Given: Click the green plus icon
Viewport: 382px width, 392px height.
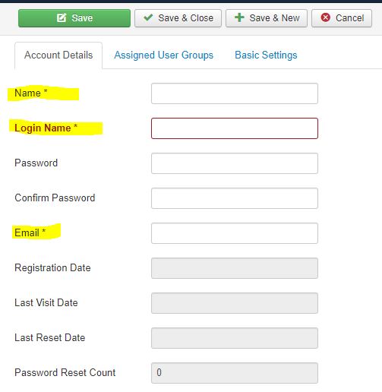Looking at the screenshot, I should 239,17.
